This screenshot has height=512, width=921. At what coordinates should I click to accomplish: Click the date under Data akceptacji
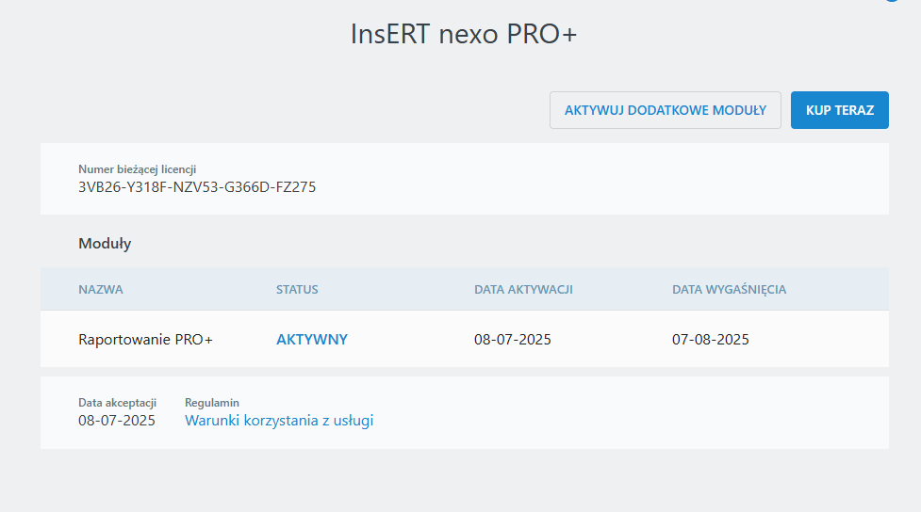click(117, 421)
